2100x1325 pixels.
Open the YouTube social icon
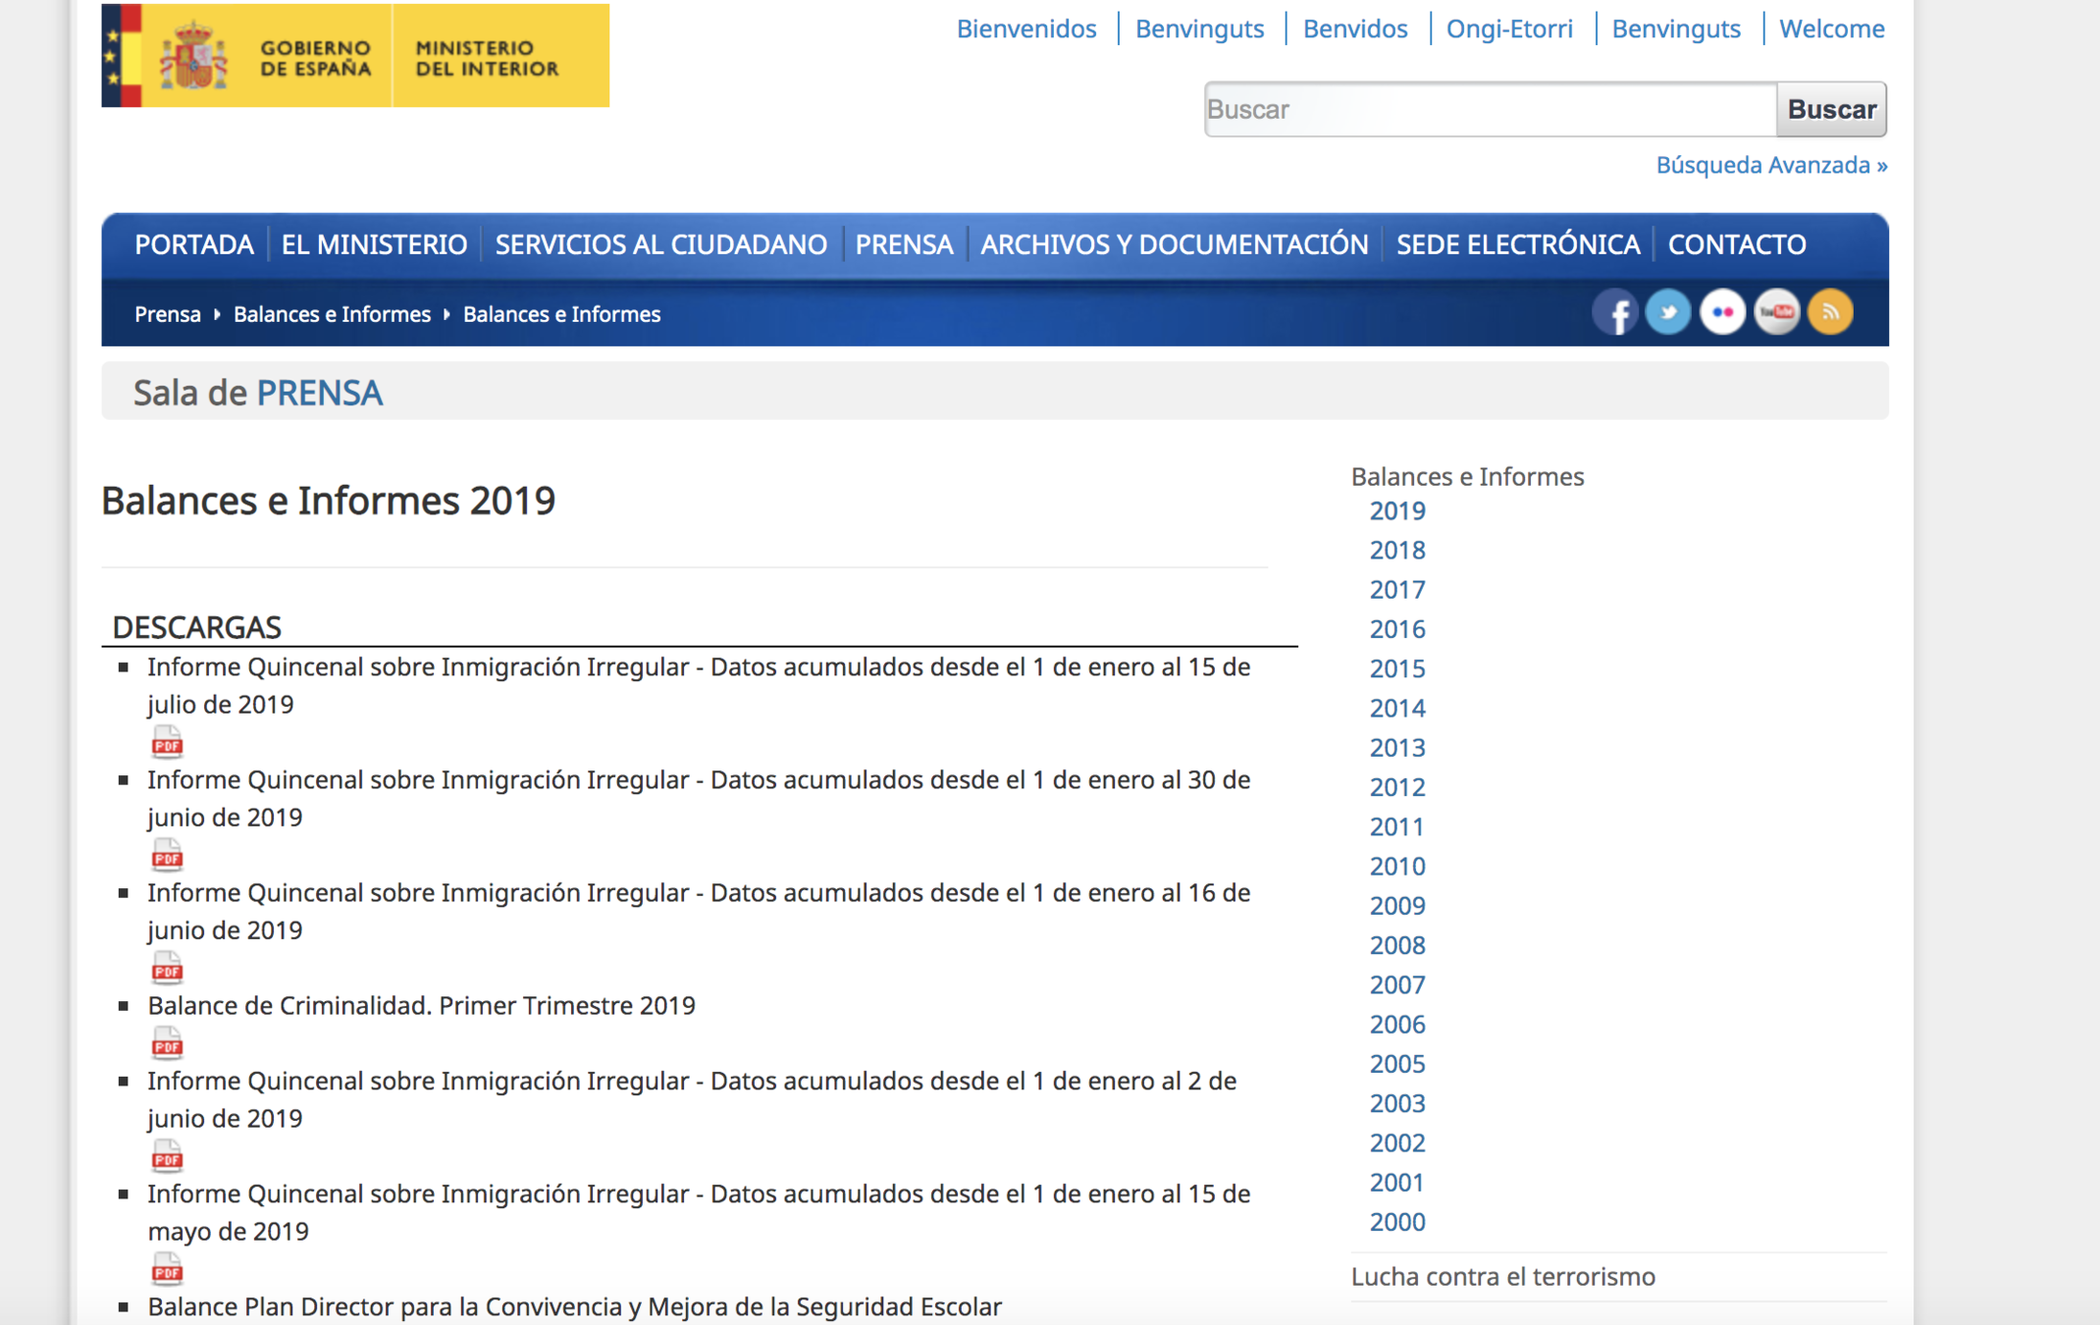point(1776,313)
